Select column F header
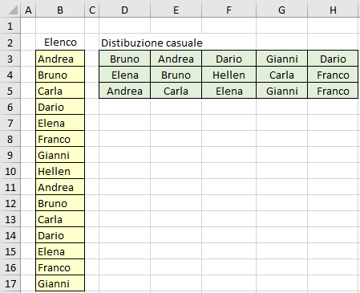This screenshot has height=293, width=360. tap(229, 10)
